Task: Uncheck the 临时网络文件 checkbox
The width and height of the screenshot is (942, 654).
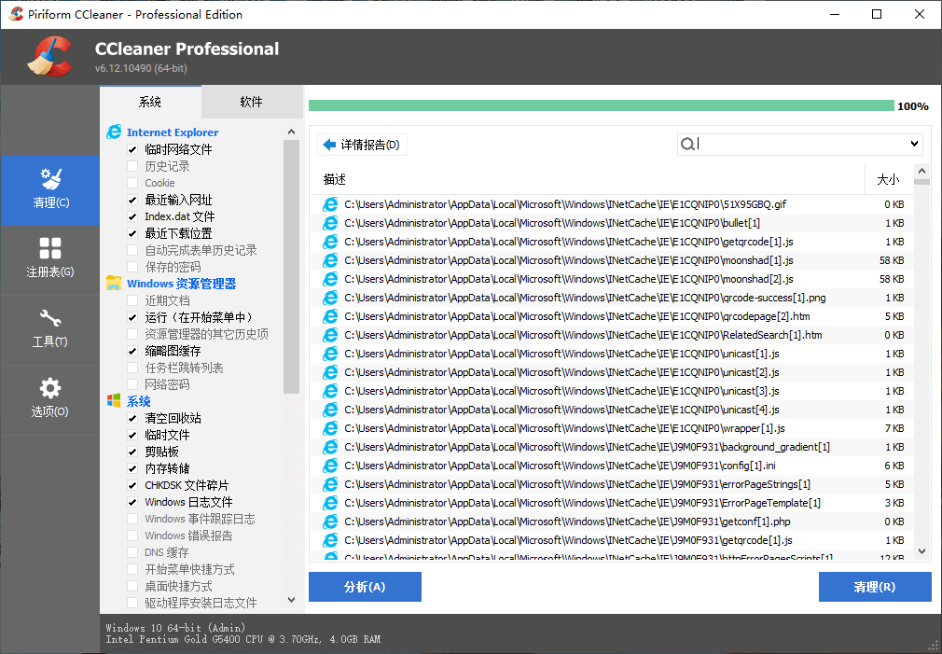Action: tap(132, 149)
